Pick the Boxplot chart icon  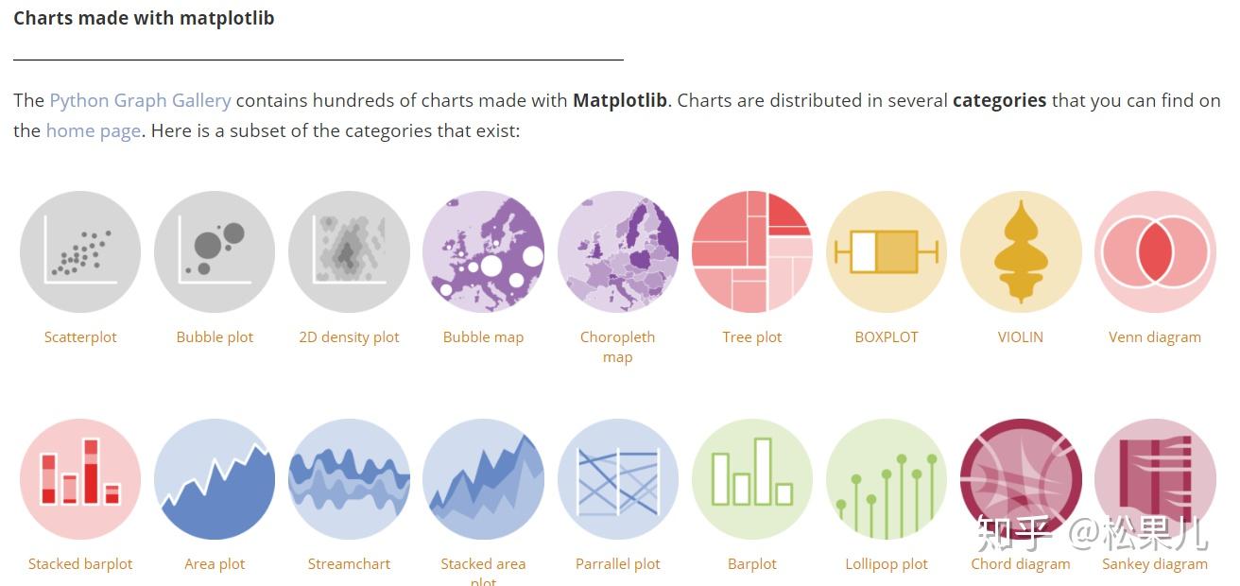(x=887, y=252)
